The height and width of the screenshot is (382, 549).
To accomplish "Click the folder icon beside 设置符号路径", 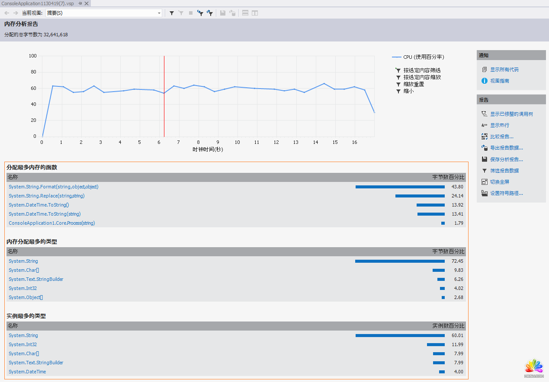I will pyautogui.click(x=485, y=193).
